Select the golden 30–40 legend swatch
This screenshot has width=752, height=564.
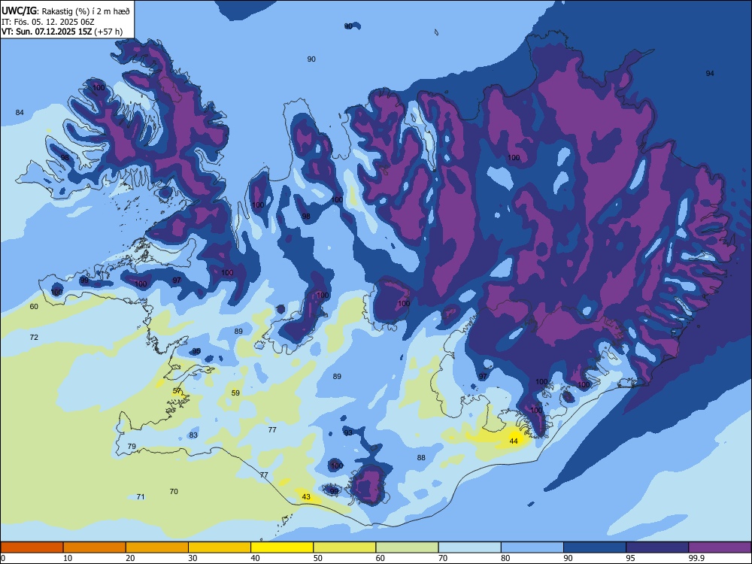220,547
